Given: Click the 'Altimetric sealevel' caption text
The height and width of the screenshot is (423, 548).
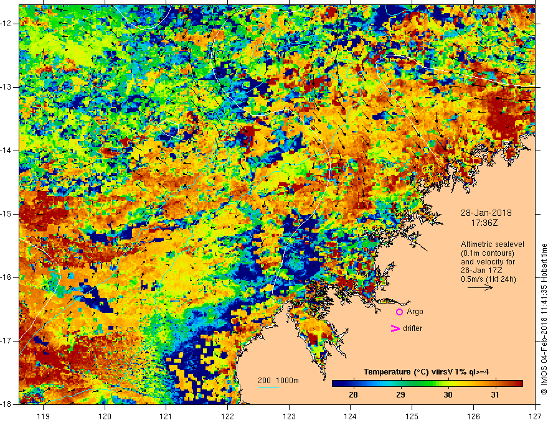Looking at the screenshot, I should [493, 244].
